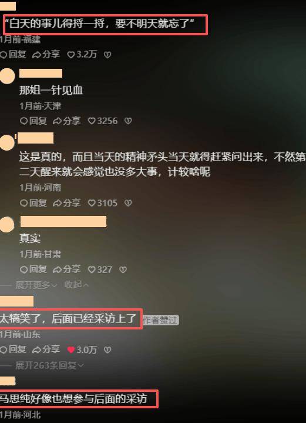
Task: Like the comment with 3256 likes
Action: click(103, 121)
